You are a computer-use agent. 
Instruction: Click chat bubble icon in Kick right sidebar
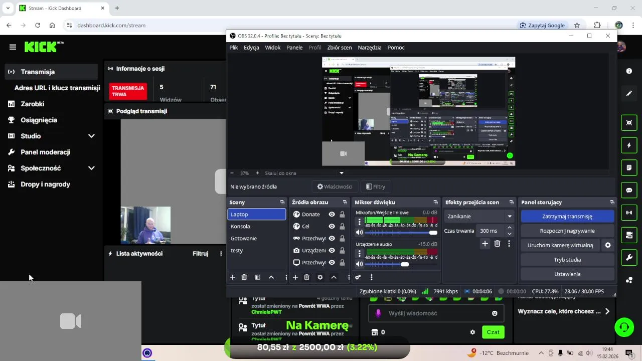click(629, 191)
